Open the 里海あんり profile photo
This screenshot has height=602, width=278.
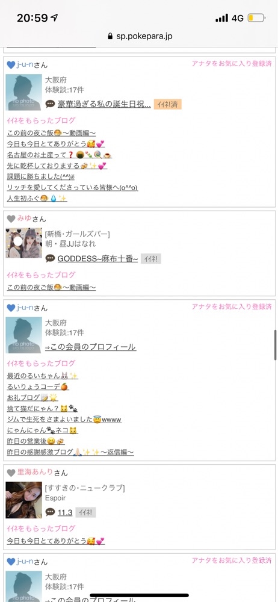24,500
